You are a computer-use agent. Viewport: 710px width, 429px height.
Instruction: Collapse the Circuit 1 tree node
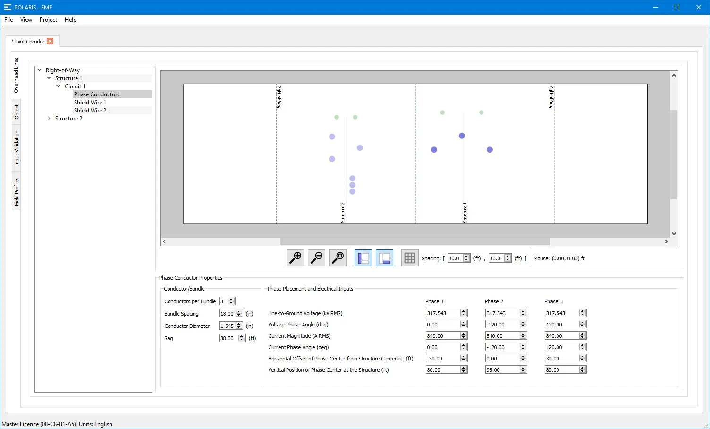coord(59,86)
